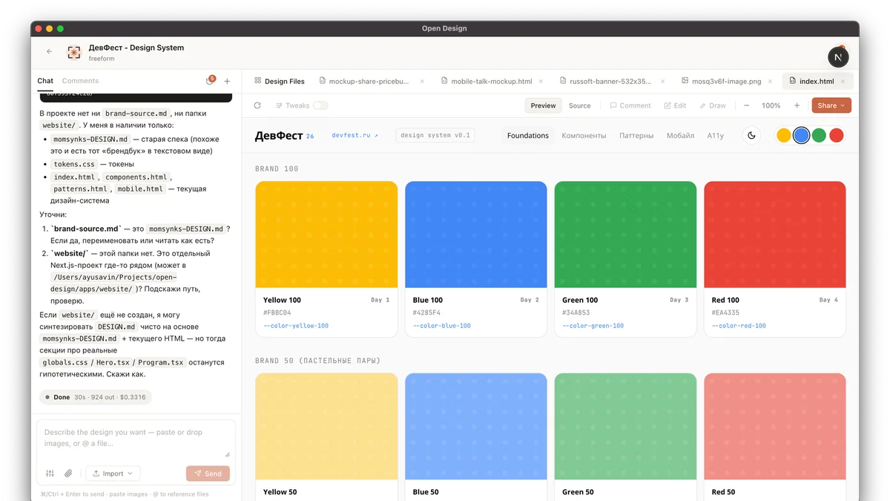890x501 pixels.
Task: Toggle dark mode with the moon icon
Action: pyautogui.click(x=751, y=135)
